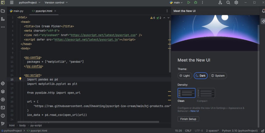
Task: Open the Code With Me icon
Action: [220, 3]
